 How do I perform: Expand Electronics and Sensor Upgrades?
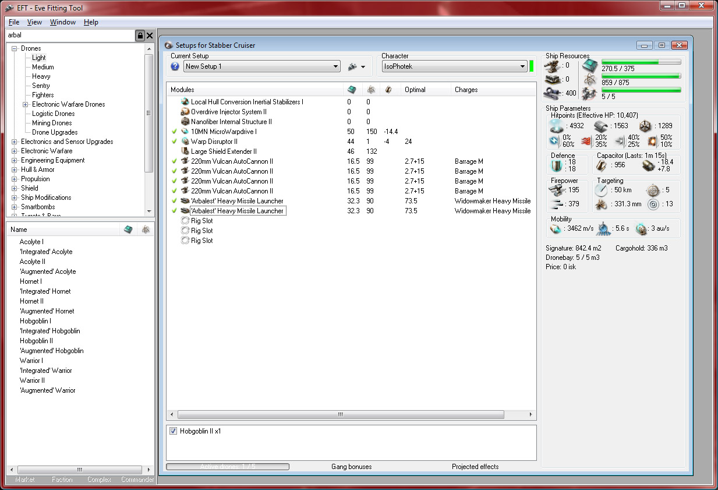[15, 142]
